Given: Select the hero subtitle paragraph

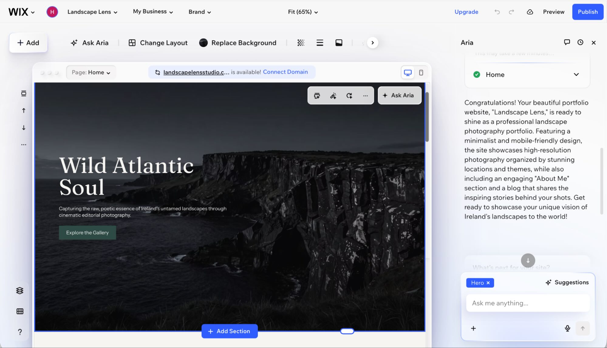Looking at the screenshot, I should [x=142, y=212].
